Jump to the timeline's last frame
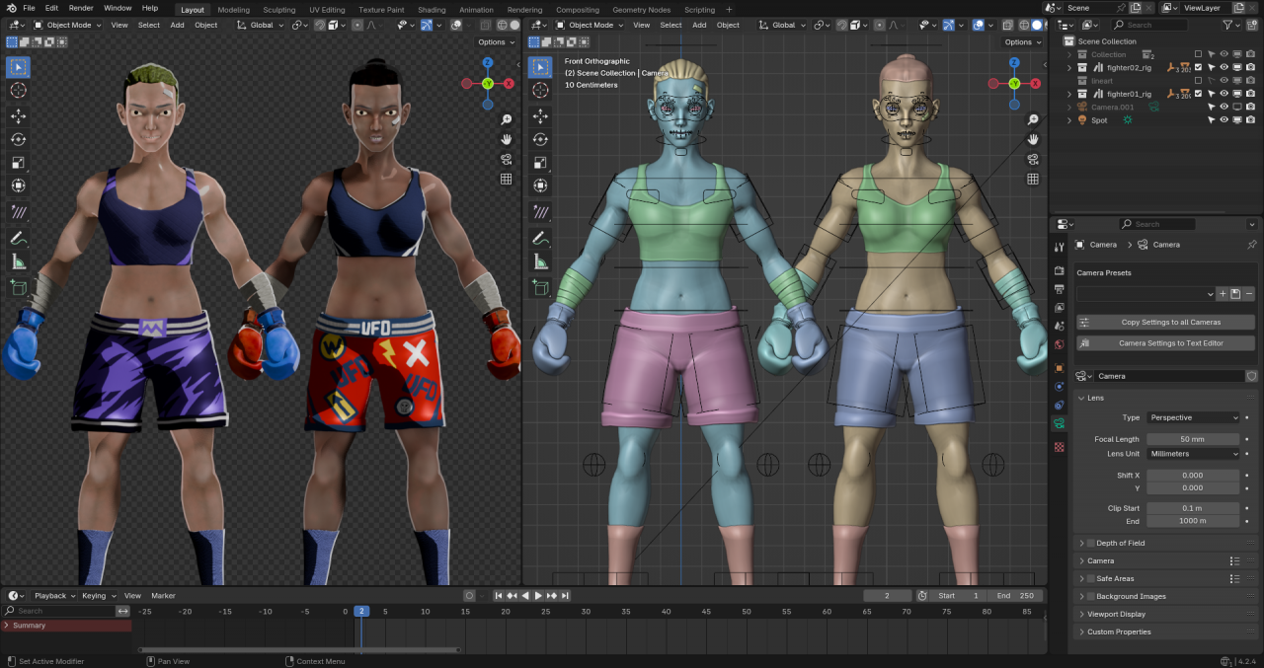 pyautogui.click(x=565, y=596)
